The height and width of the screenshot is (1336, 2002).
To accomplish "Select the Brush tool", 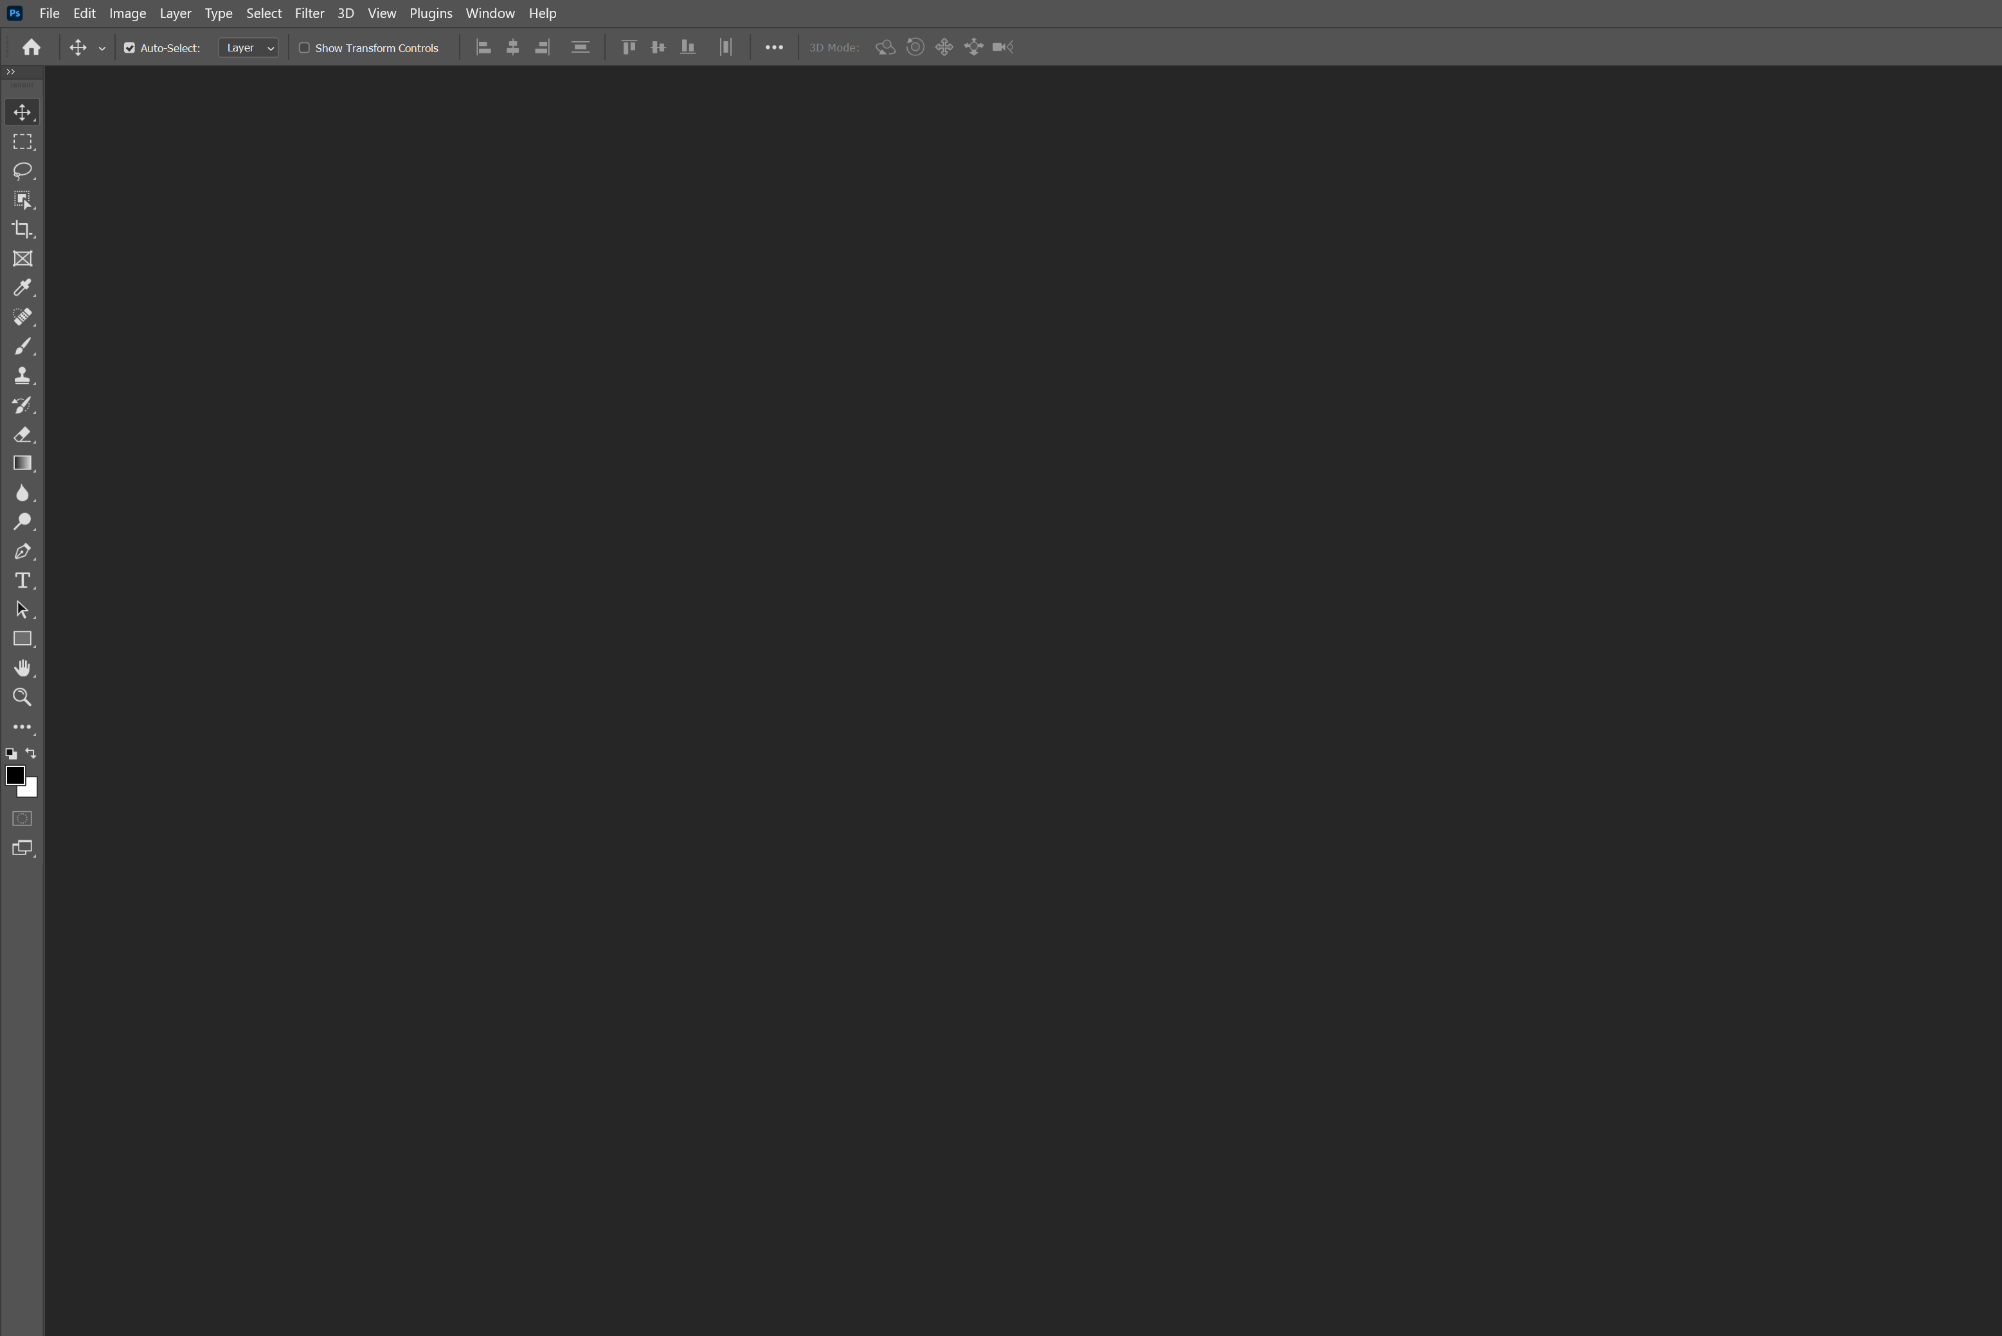I will point(23,346).
